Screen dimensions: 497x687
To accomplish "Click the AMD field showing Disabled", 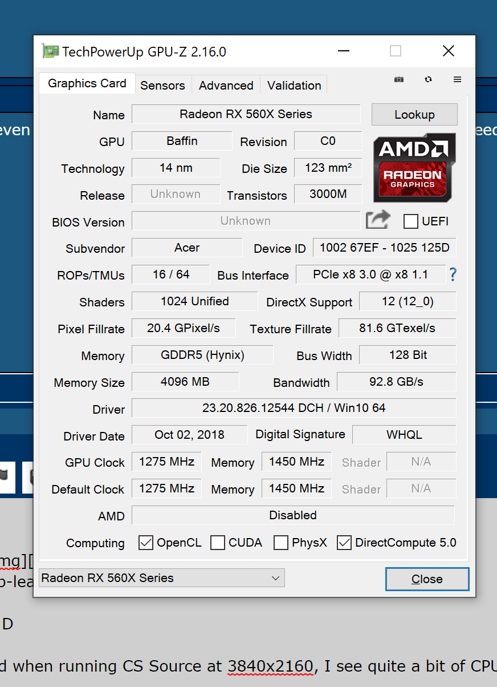I will click(x=293, y=515).
